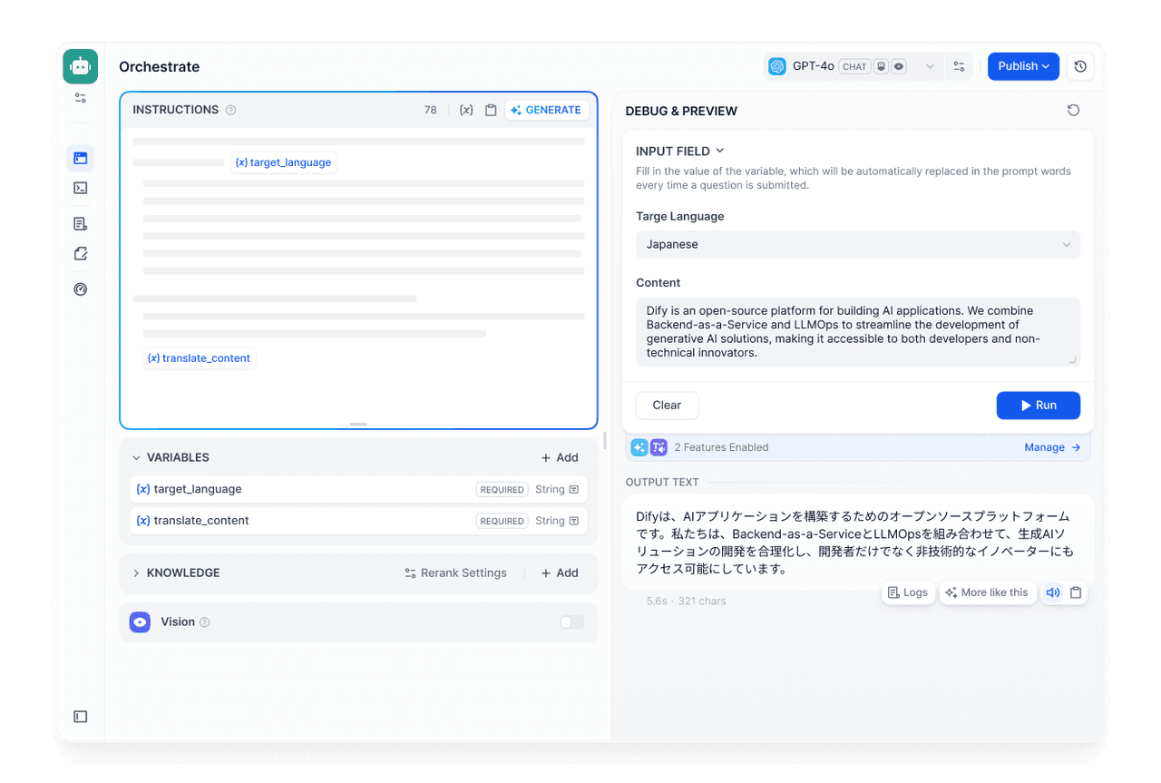Click the translate_content tag in instructions
Image resolution: width=1161 pixels, height=783 pixels.
[199, 358]
